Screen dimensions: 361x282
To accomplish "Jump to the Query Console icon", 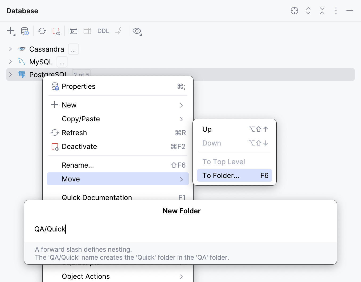I will tap(73, 31).
